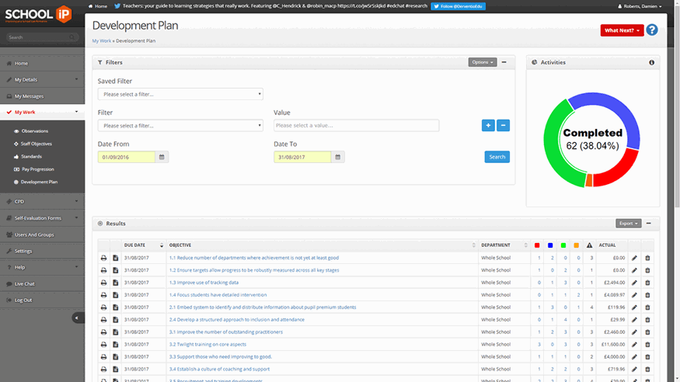The image size is (680, 382).
Task: Edit objective 1.3 Improve use of tracking data
Action: 634,283
